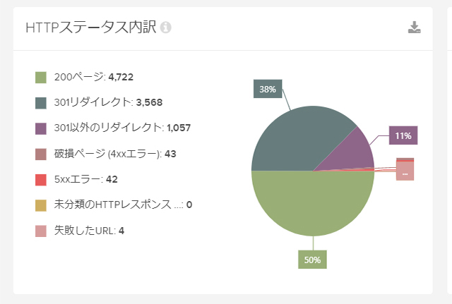Click the purple 301以外のリダイレクト legend swatch

(x=41, y=128)
